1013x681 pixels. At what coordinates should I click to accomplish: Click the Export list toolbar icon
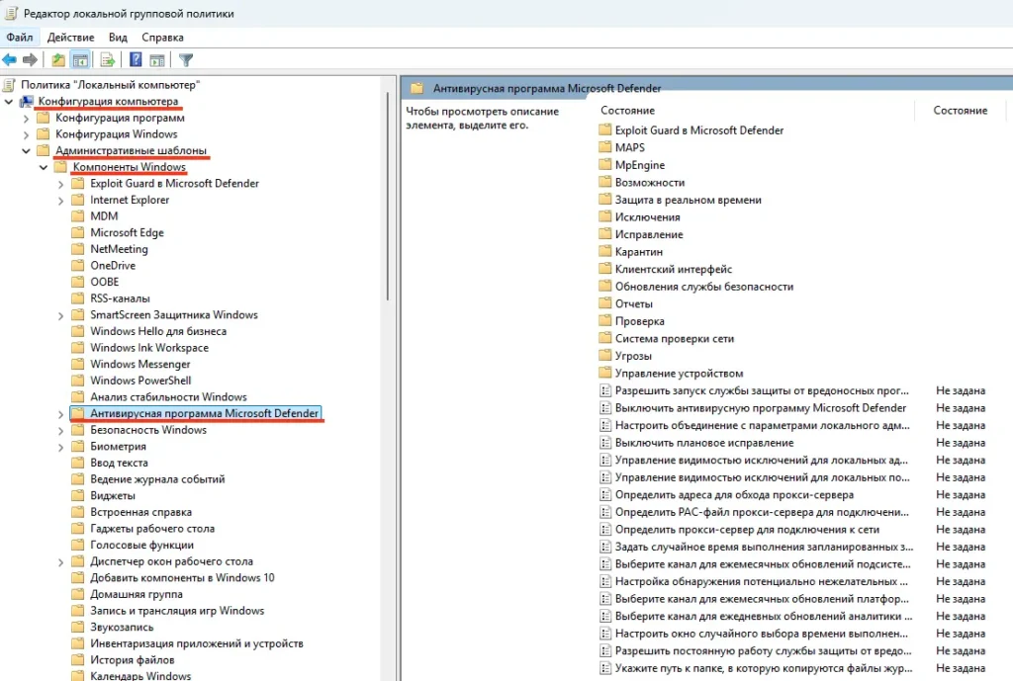coord(107,60)
